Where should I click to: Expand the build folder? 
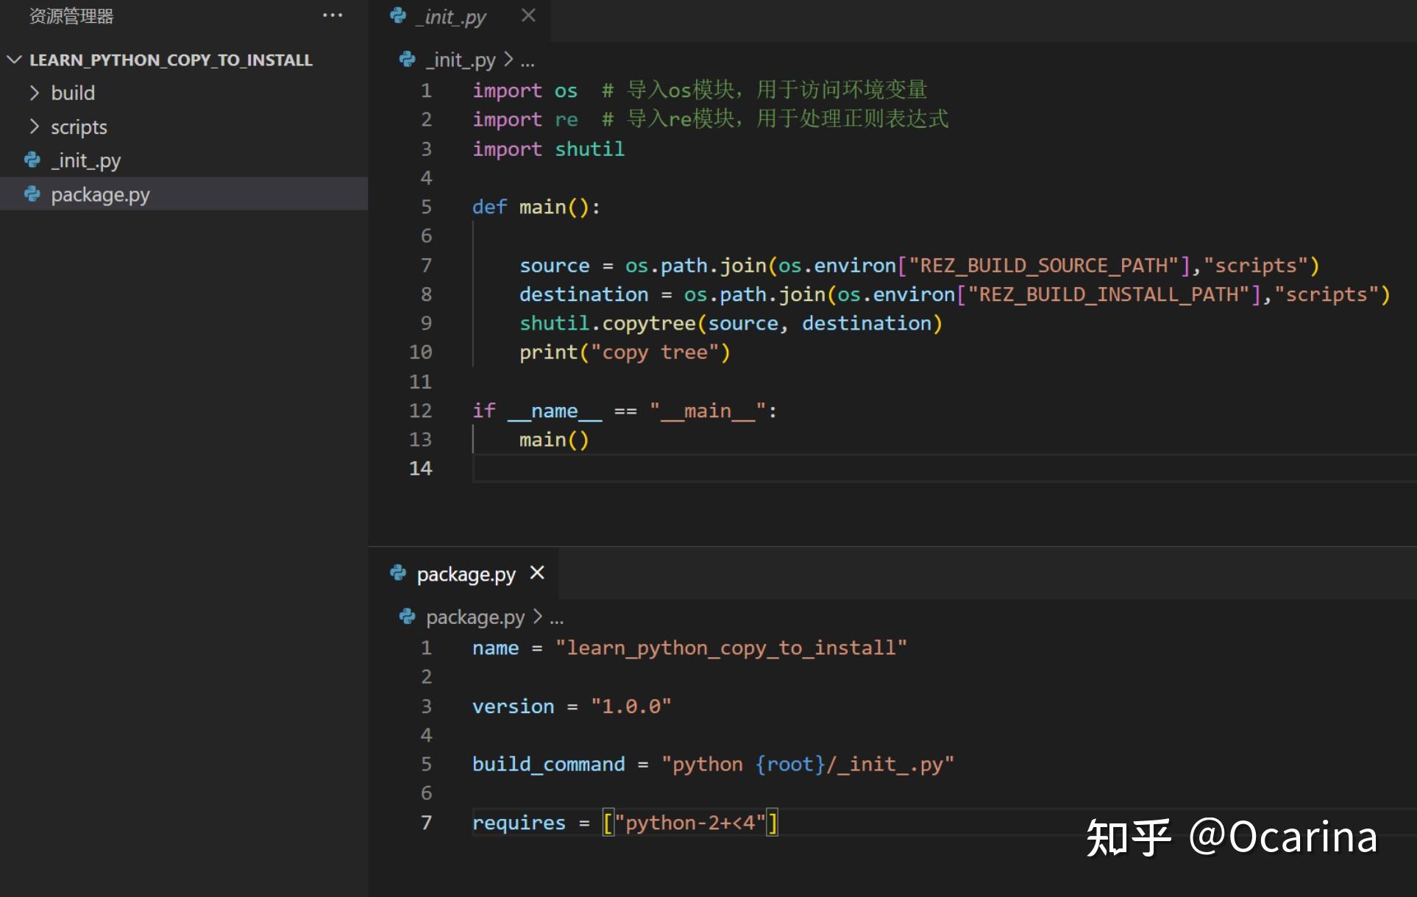pos(34,93)
